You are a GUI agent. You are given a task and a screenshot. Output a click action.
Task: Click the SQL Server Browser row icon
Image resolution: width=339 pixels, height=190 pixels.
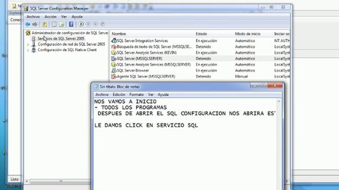114,70
